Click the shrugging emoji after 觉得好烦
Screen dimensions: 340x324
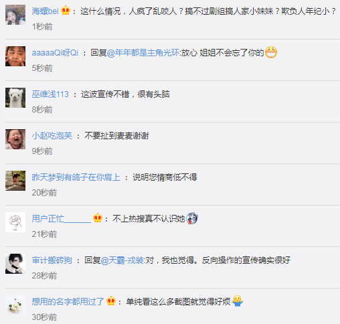(x=238, y=301)
